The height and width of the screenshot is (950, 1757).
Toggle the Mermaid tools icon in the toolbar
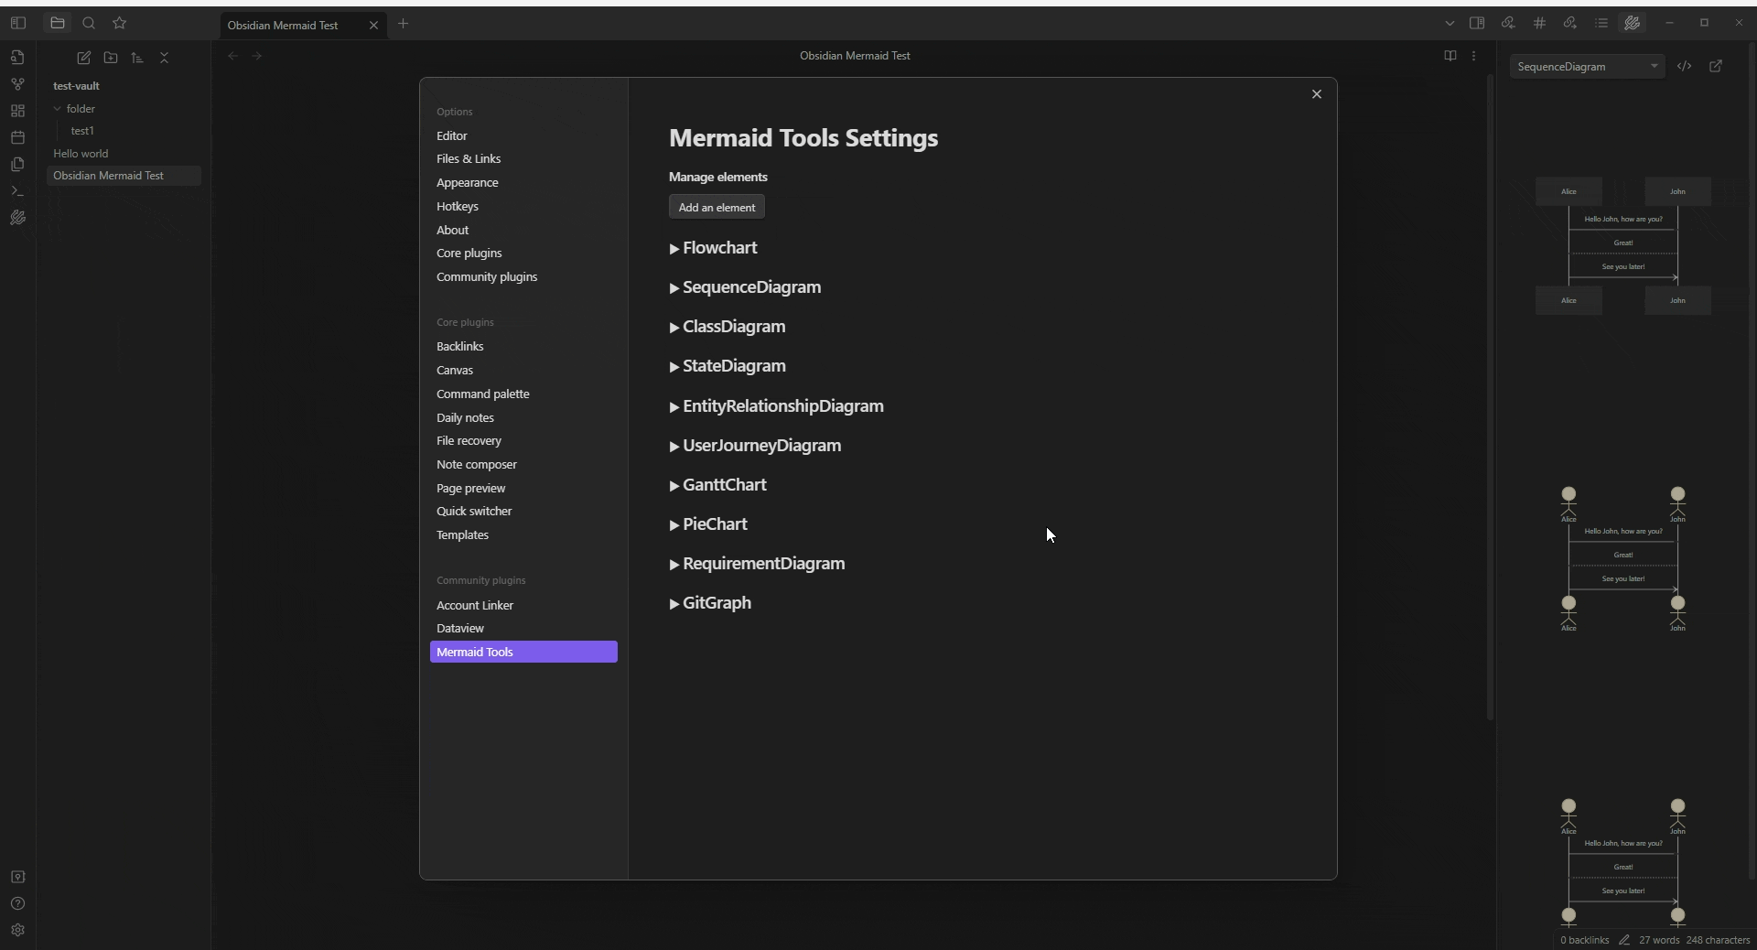1632,23
